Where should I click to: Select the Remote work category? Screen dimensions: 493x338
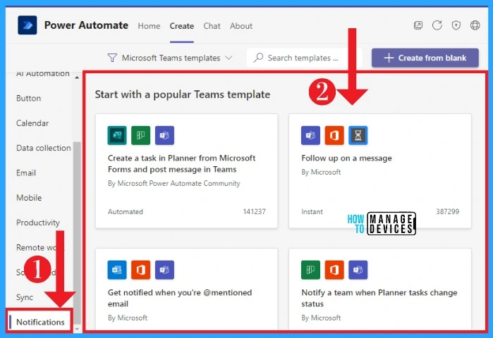pyautogui.click(x=39, y=247)
